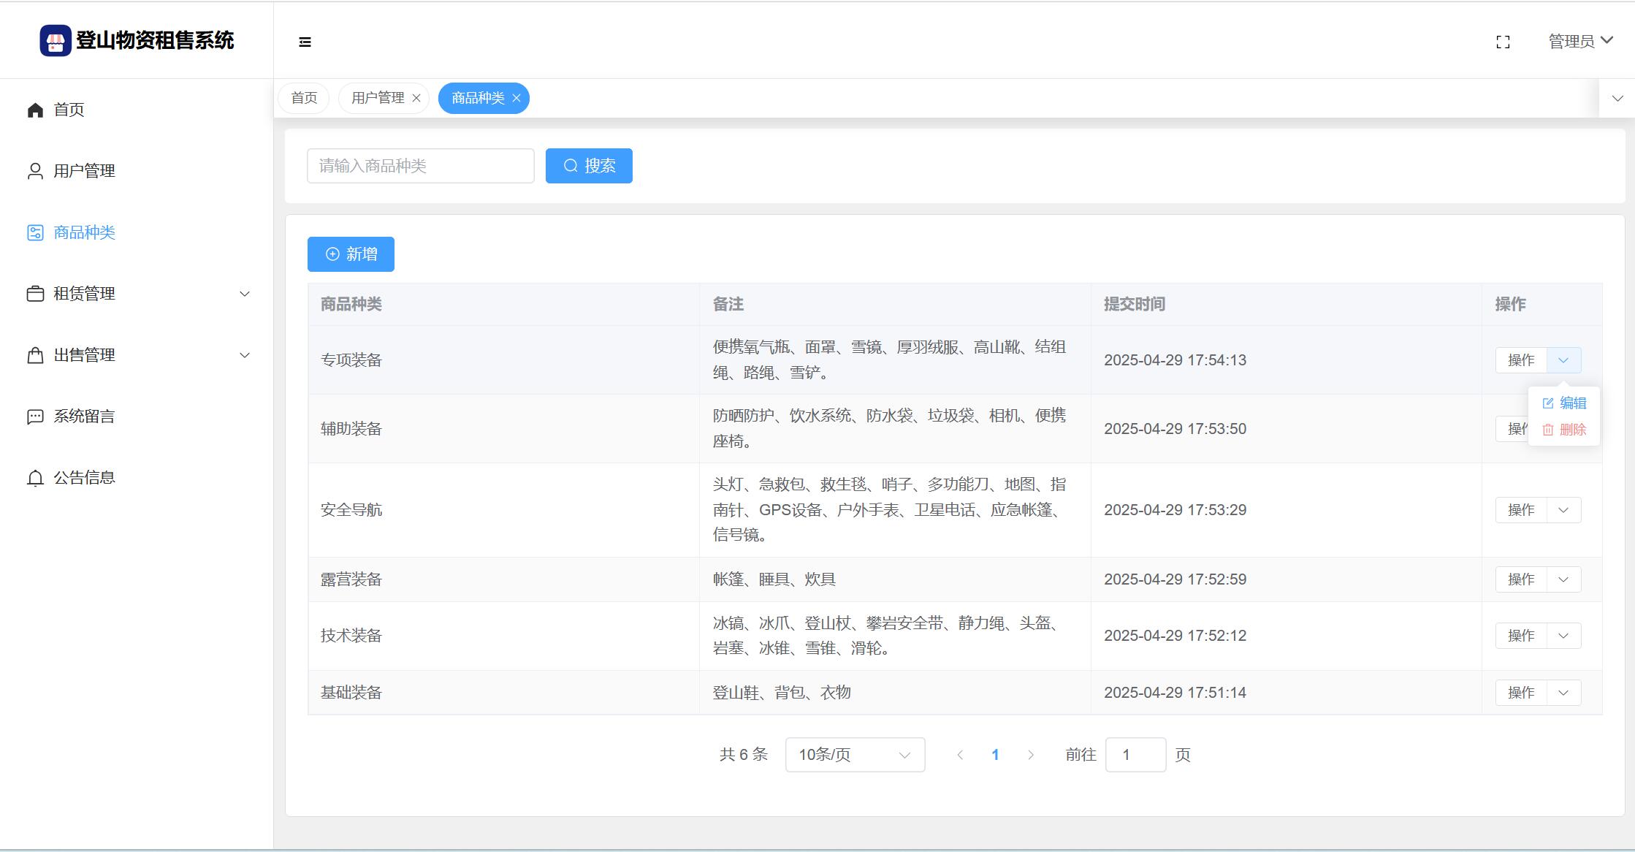
Task: Click the 系统留言 message icon
Action: 35,417
